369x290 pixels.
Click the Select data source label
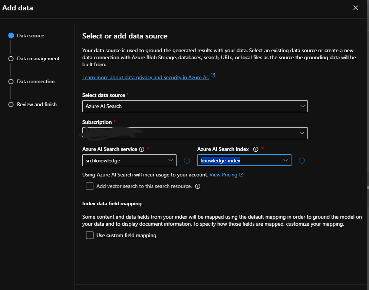pos(103,95)
